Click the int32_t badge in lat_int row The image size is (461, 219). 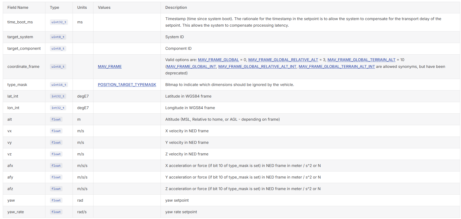click(58, 96)
